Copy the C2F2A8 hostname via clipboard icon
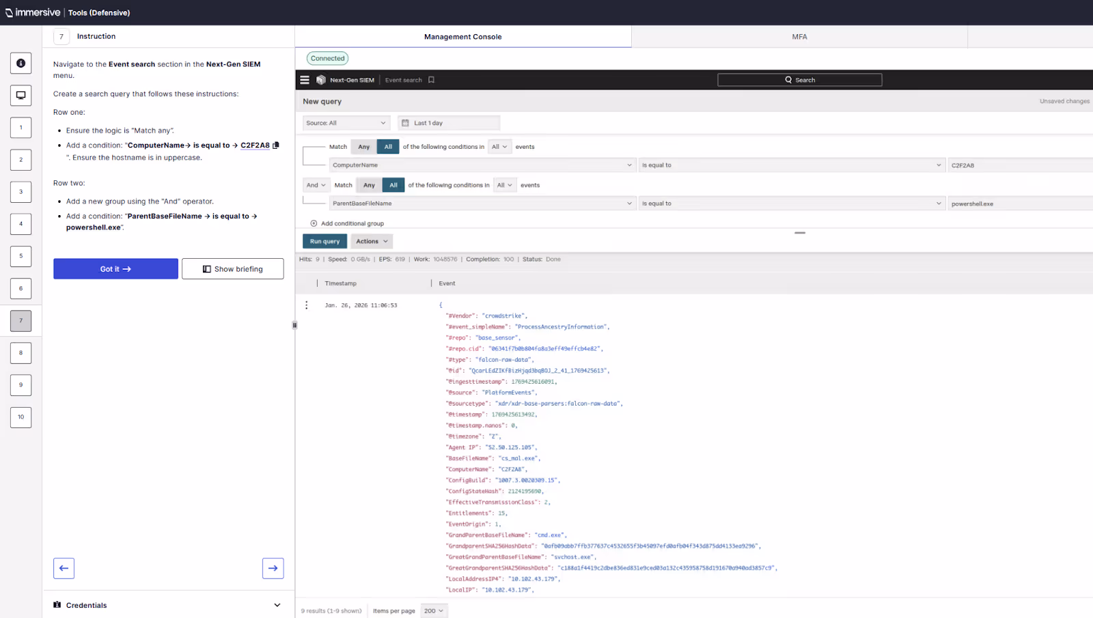The width and height of the screenshot is (1093, 618). click(276, 145)
